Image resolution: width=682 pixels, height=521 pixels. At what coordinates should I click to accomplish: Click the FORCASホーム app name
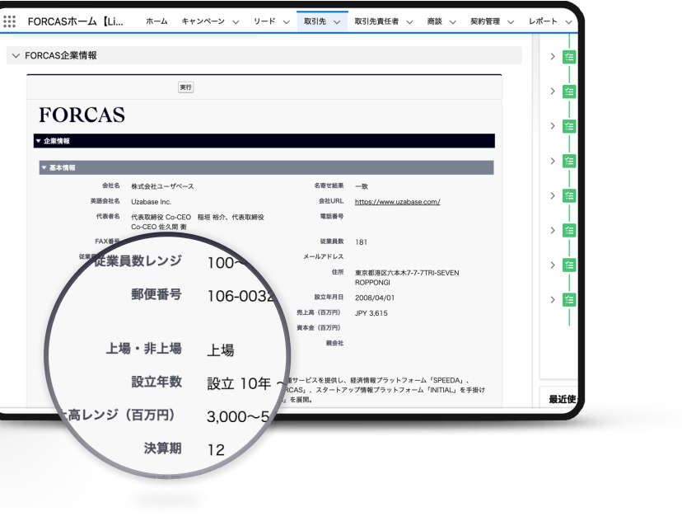[x=75, y=21]
